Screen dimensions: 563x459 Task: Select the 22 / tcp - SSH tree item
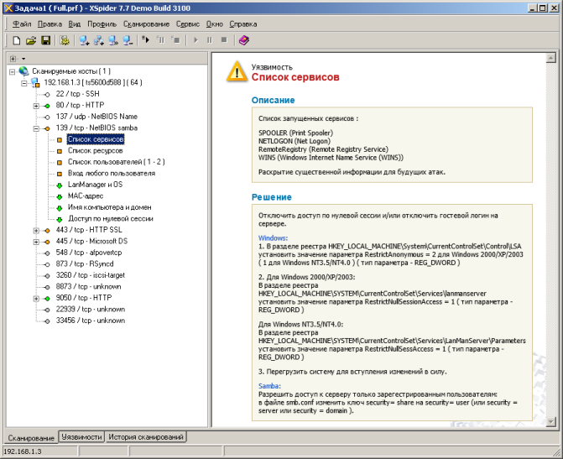77,94
